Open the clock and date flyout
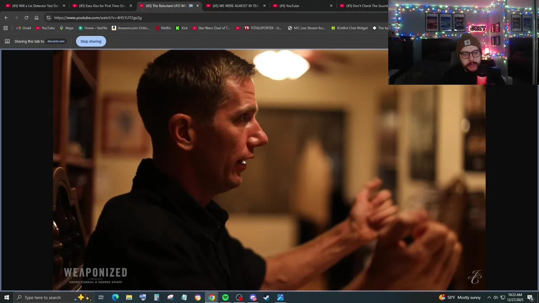 (515, 298)
